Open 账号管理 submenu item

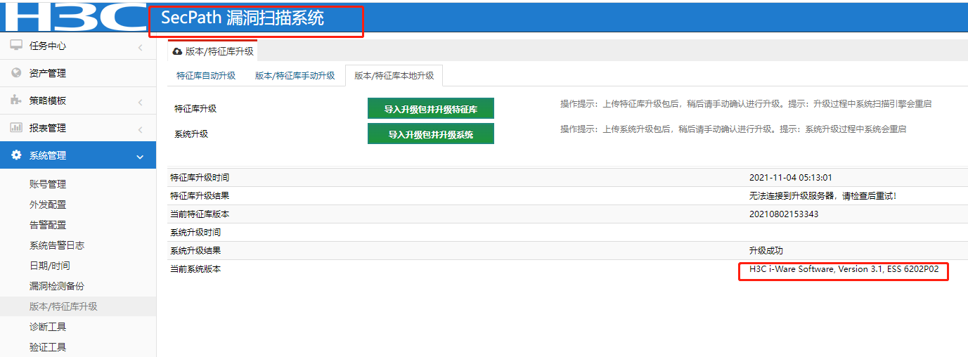[x=48, y=184]
